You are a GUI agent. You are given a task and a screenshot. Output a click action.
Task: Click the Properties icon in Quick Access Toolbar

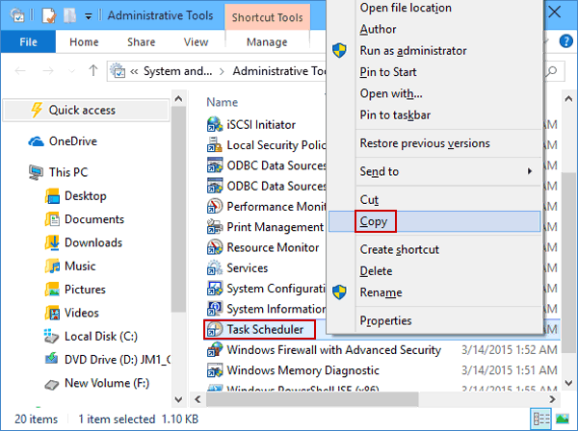[47, 16]
